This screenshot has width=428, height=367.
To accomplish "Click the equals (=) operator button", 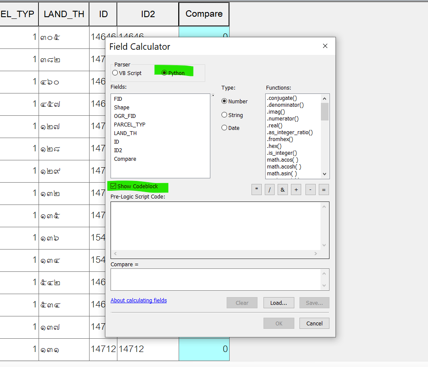I will click(324, 190).
